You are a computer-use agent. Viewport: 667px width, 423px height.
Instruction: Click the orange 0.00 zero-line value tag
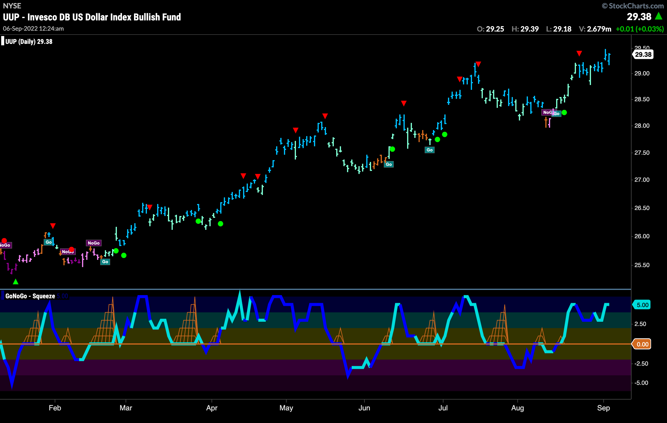pyautogui.click(x=642, y=344)
